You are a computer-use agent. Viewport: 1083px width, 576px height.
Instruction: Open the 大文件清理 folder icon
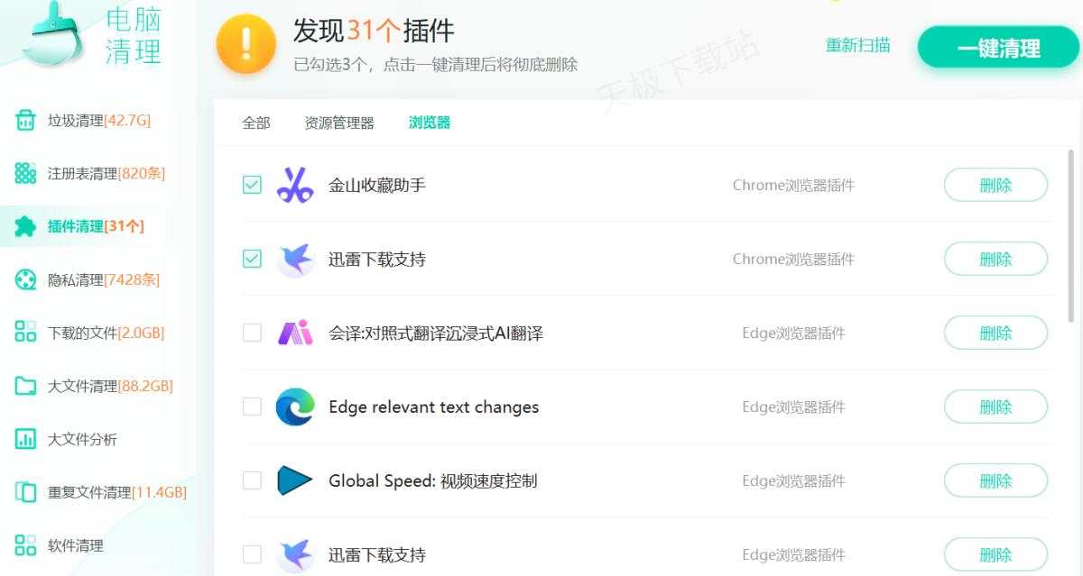pos(25,386)
